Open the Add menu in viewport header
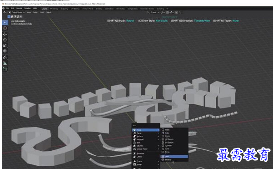The width and height of the screenshot is (273, 169). pyautogui.click(x=42, y=12)
